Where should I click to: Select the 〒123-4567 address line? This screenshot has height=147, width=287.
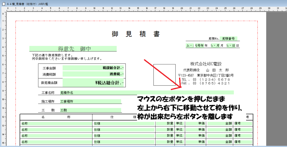206,75
